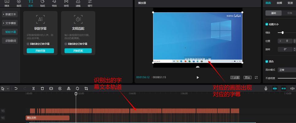This screenshot has width=296, height=123.
Task: Click the 04:00 mark on timeline ruler
Action: [x=133, y=93]
